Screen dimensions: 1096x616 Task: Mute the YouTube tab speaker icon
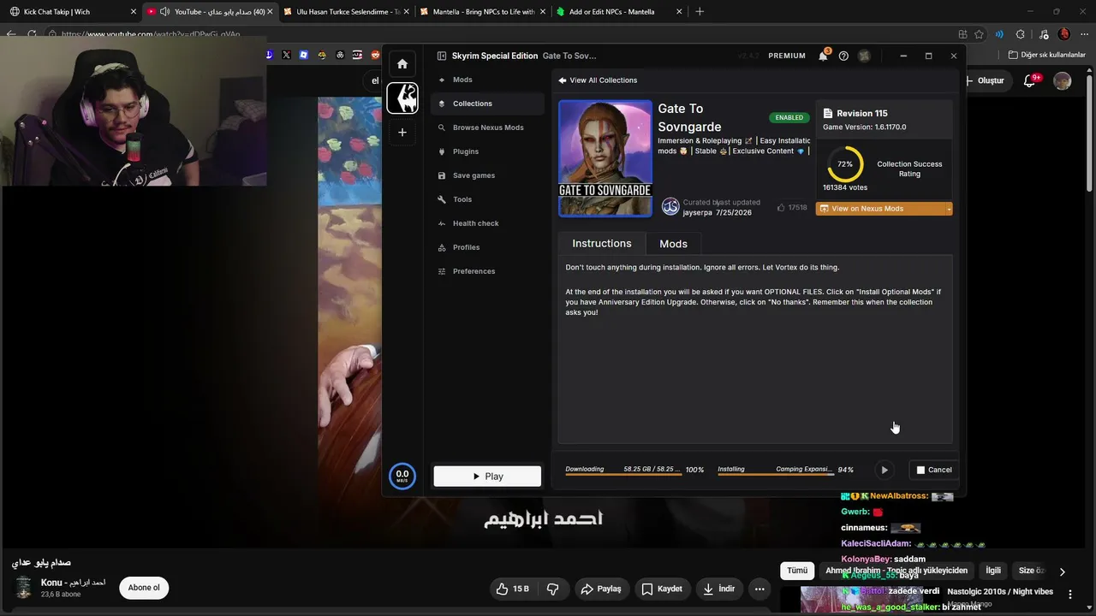point(164,12)
